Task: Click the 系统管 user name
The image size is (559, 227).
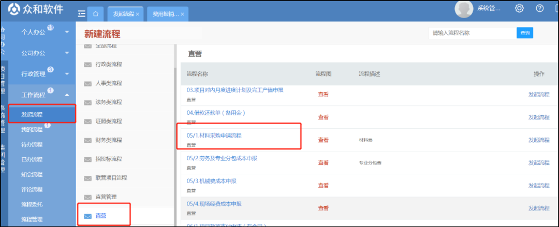Action: [489, 9]
